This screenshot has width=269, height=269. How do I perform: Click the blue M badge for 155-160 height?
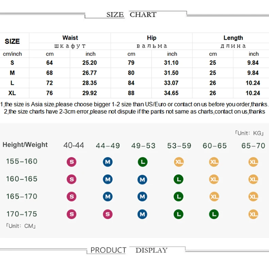108,162
